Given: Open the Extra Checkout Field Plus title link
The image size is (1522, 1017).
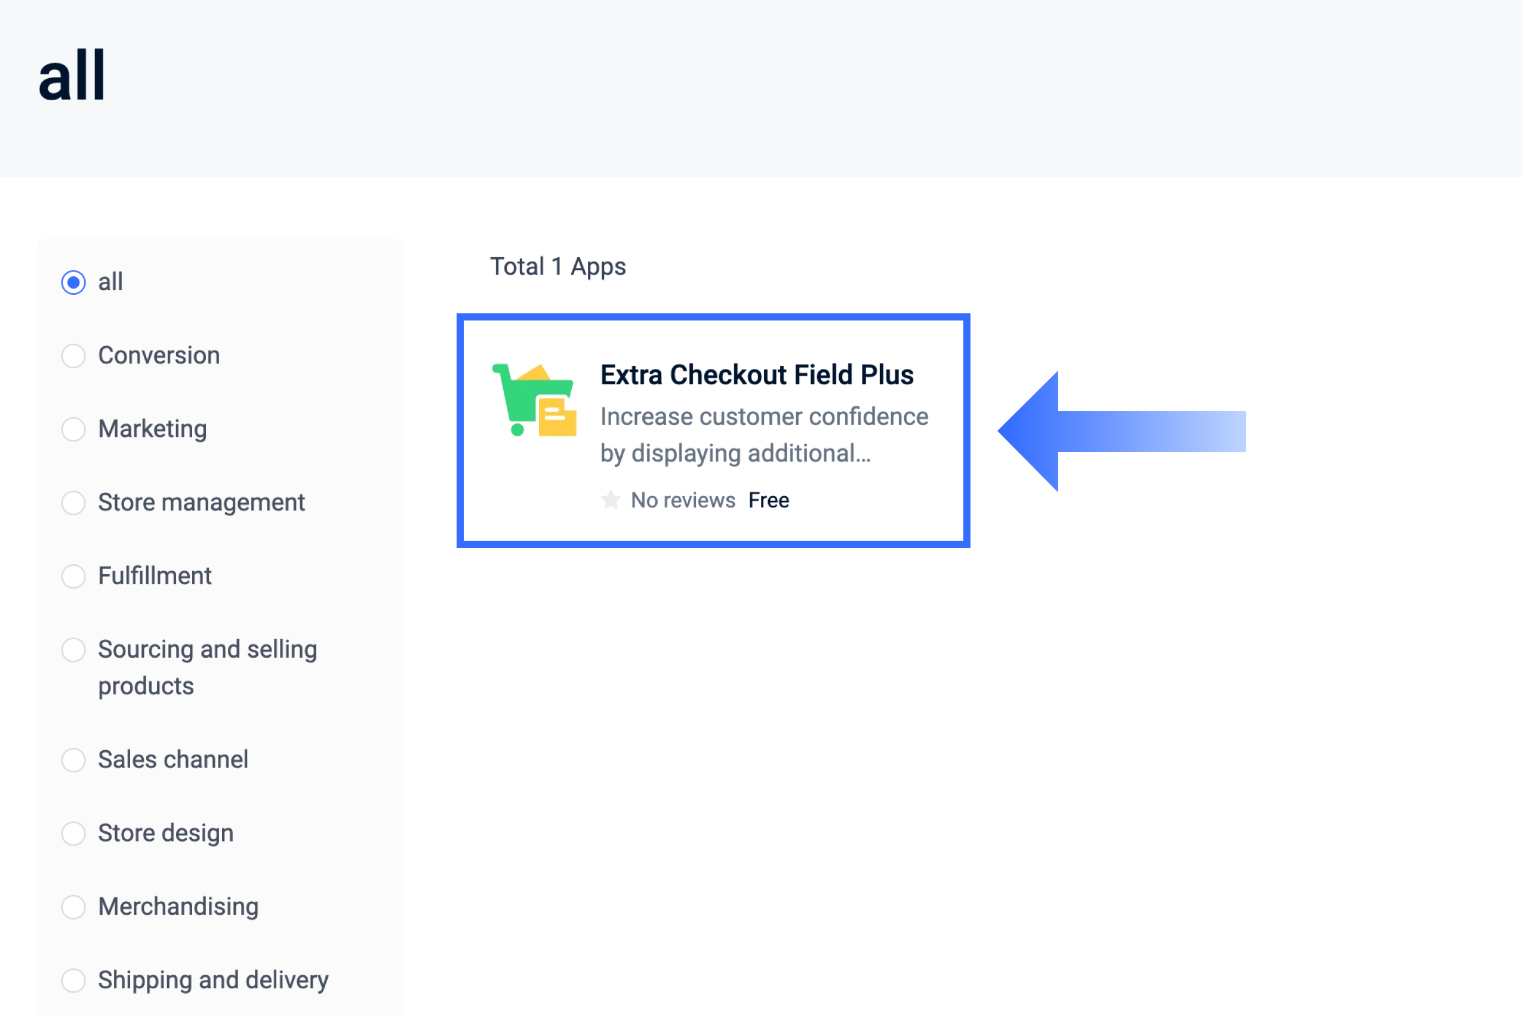Looking at the screenshot, I should pyautogui.click(x=757, y=375).
